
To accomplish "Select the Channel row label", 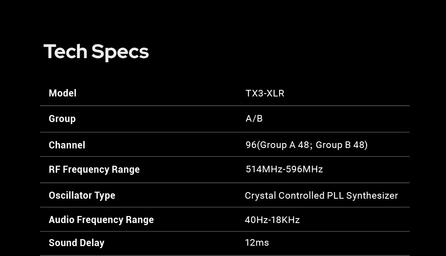I will click(67, 145).
